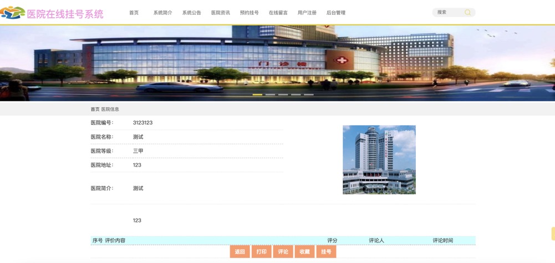Click the 评论人 column header
The height and width of the screenshot is (263, 555).
point(376,240)
